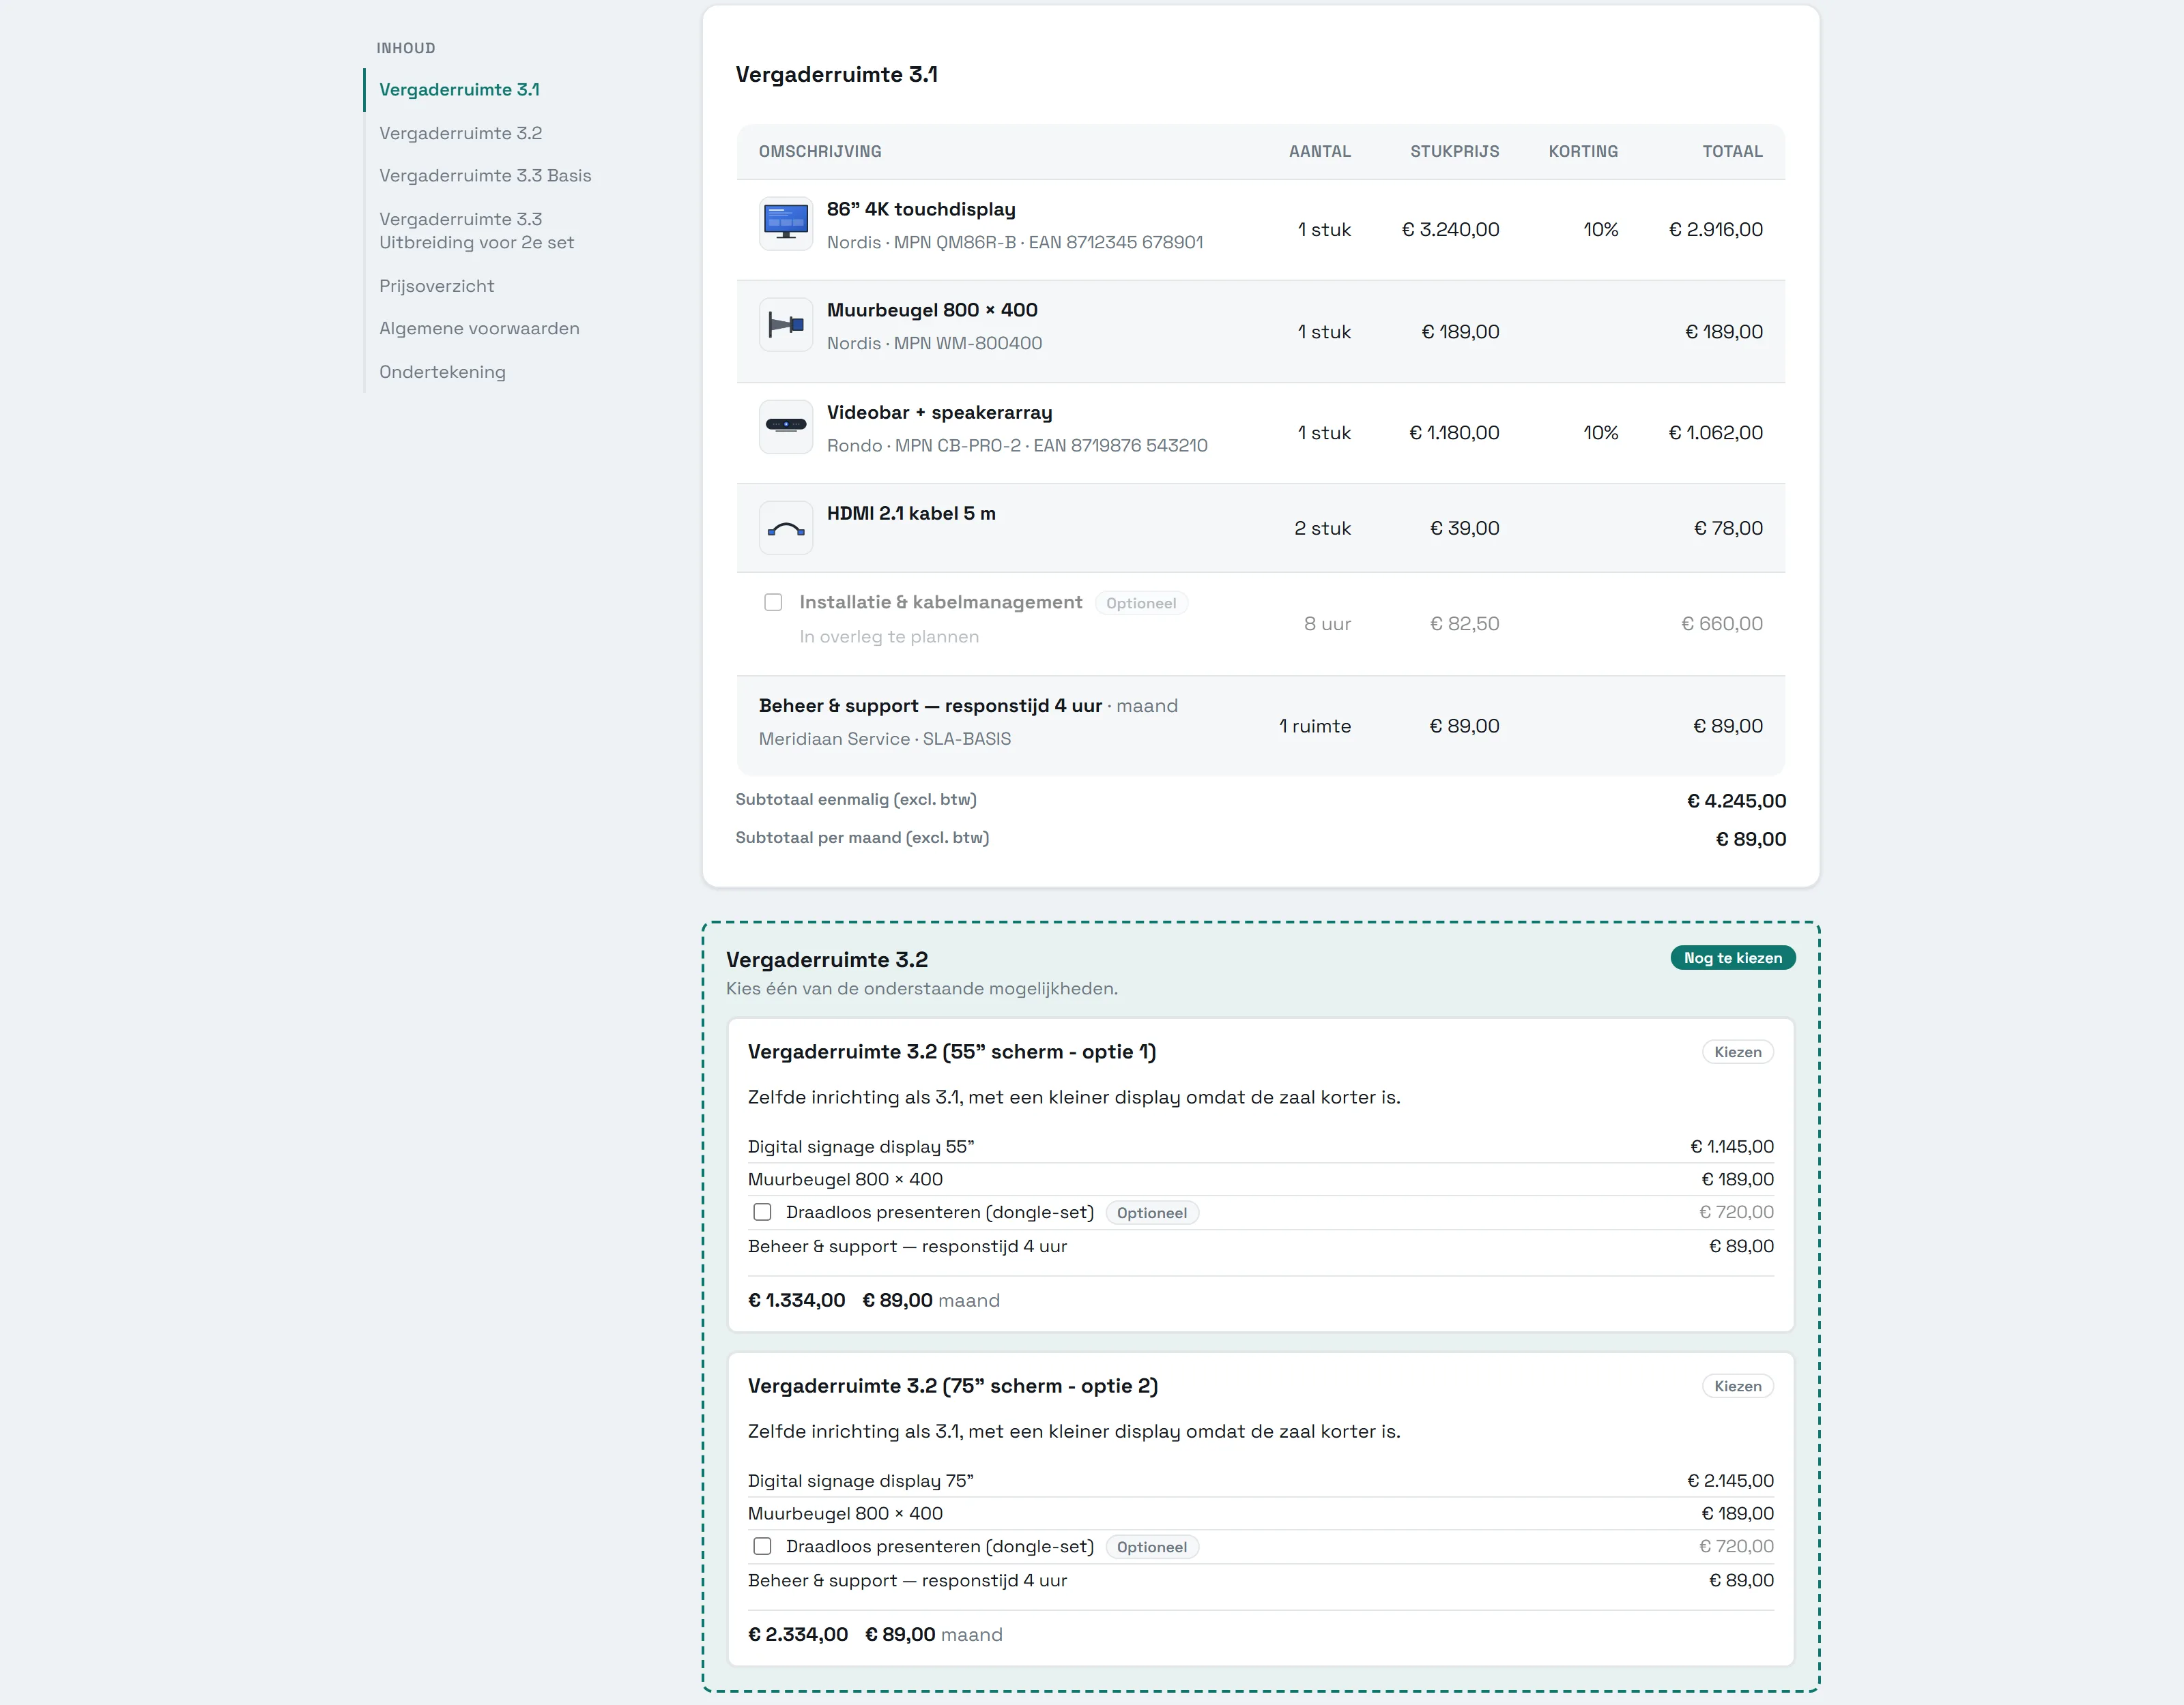Choose the 55" scherm optie 1 via Kiezen
Screen dimensions: 2184x1705
(x=1737, y=1052)
